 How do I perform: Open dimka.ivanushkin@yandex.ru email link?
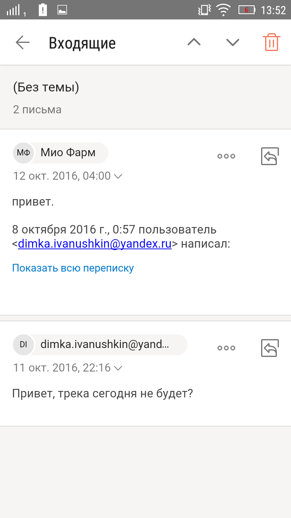pyautogui.click(x=95, y=244)
